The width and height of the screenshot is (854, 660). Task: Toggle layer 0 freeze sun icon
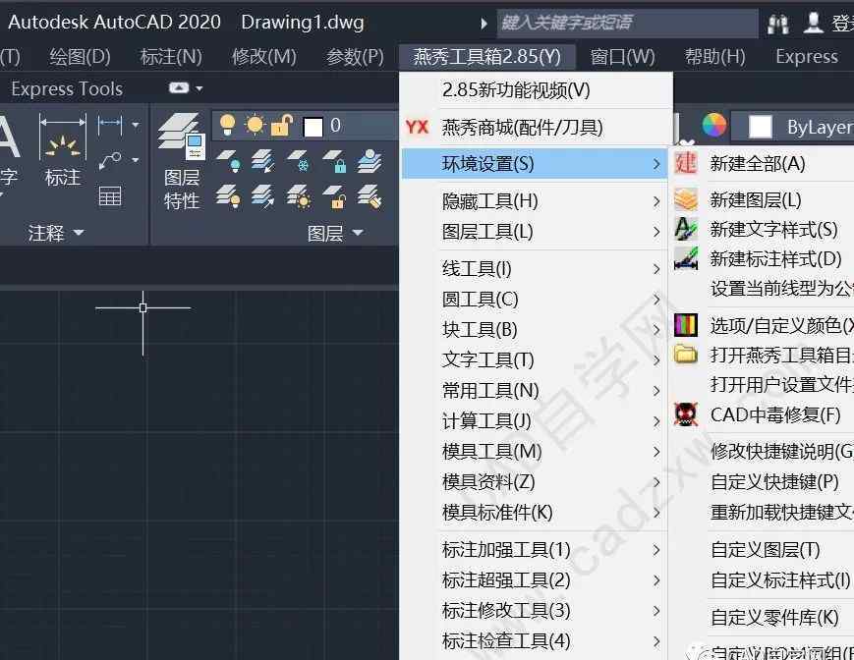tap(255, 125)
